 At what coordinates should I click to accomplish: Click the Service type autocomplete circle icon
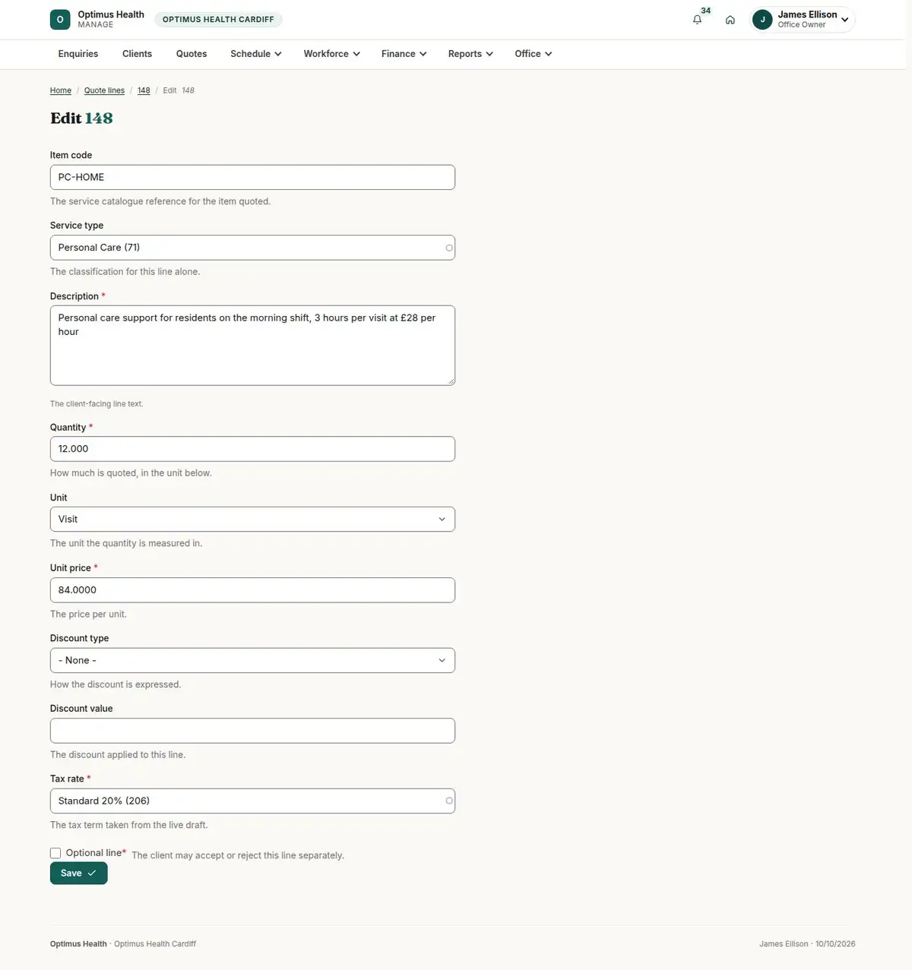[449, 248]
